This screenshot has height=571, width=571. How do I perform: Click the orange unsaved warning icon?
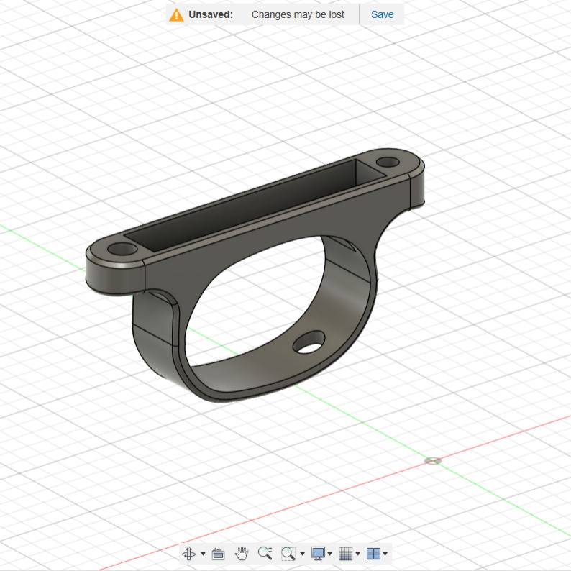(x=176, y=15)
